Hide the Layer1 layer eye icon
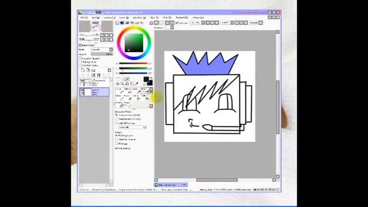 pos(82,90)
